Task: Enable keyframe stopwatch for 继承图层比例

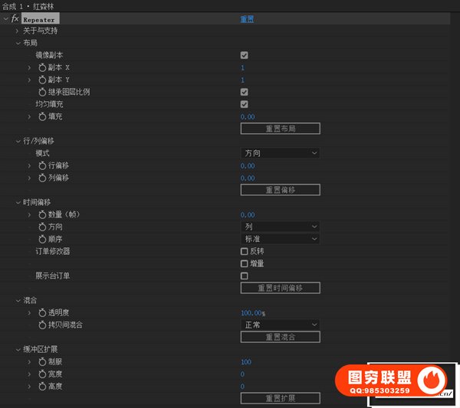Action: coord(42,93)
